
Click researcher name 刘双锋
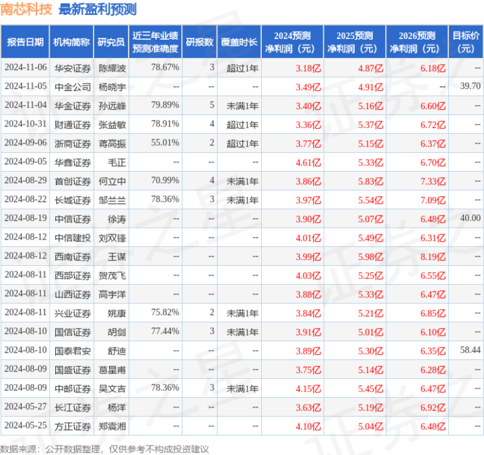[112, 238]
